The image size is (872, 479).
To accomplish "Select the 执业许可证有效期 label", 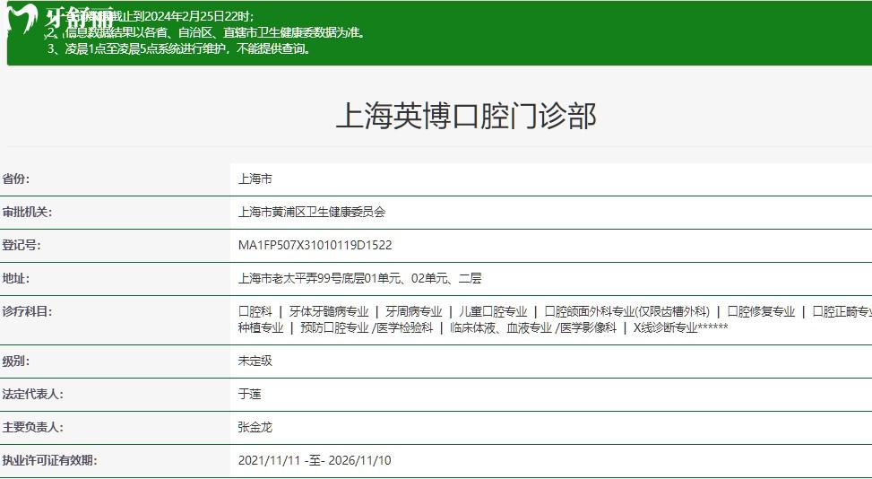I will 49,461.
